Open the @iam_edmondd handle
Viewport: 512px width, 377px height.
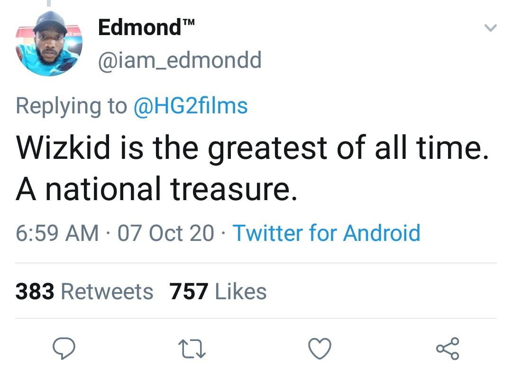click(179, 60)
